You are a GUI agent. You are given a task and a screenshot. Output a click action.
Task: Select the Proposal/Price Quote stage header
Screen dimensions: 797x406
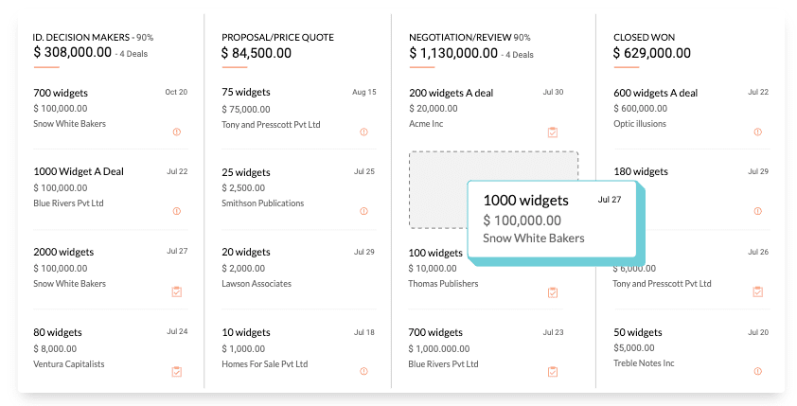pyautogui.click(x=277, y=38)
